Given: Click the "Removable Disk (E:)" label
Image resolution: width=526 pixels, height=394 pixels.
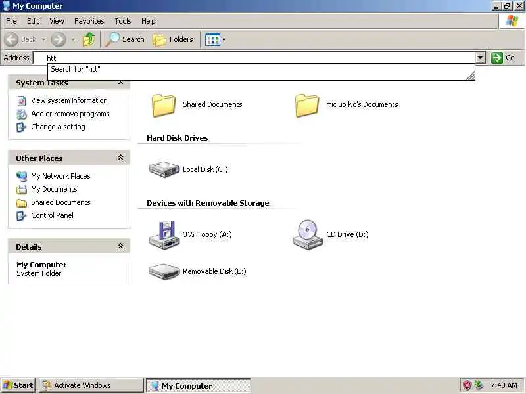Looking at the screenshot, I should pyautogui.click(x=214, y=271).
